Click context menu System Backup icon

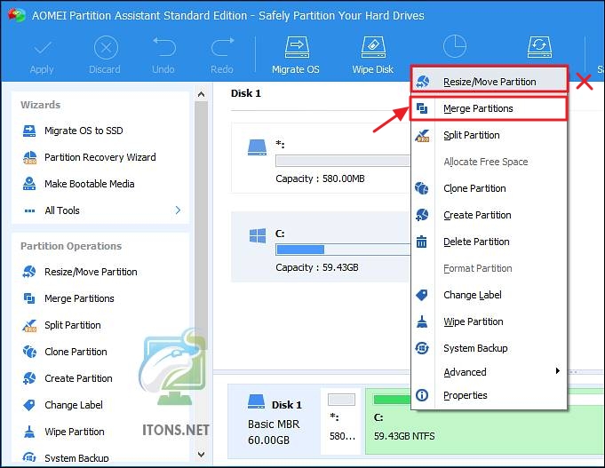coord(422,348)
